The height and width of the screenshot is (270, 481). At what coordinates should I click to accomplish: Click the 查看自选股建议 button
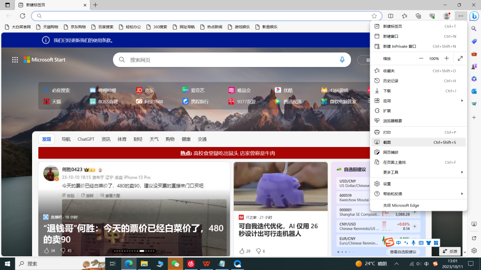click(x=403, y=252)
